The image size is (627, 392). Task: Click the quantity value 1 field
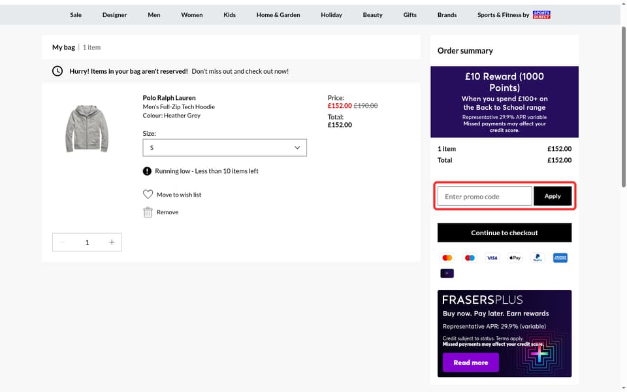87,242
